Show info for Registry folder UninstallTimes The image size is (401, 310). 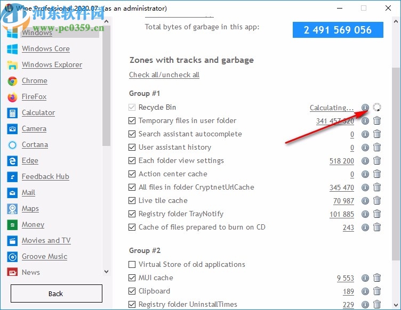[365, 304]
